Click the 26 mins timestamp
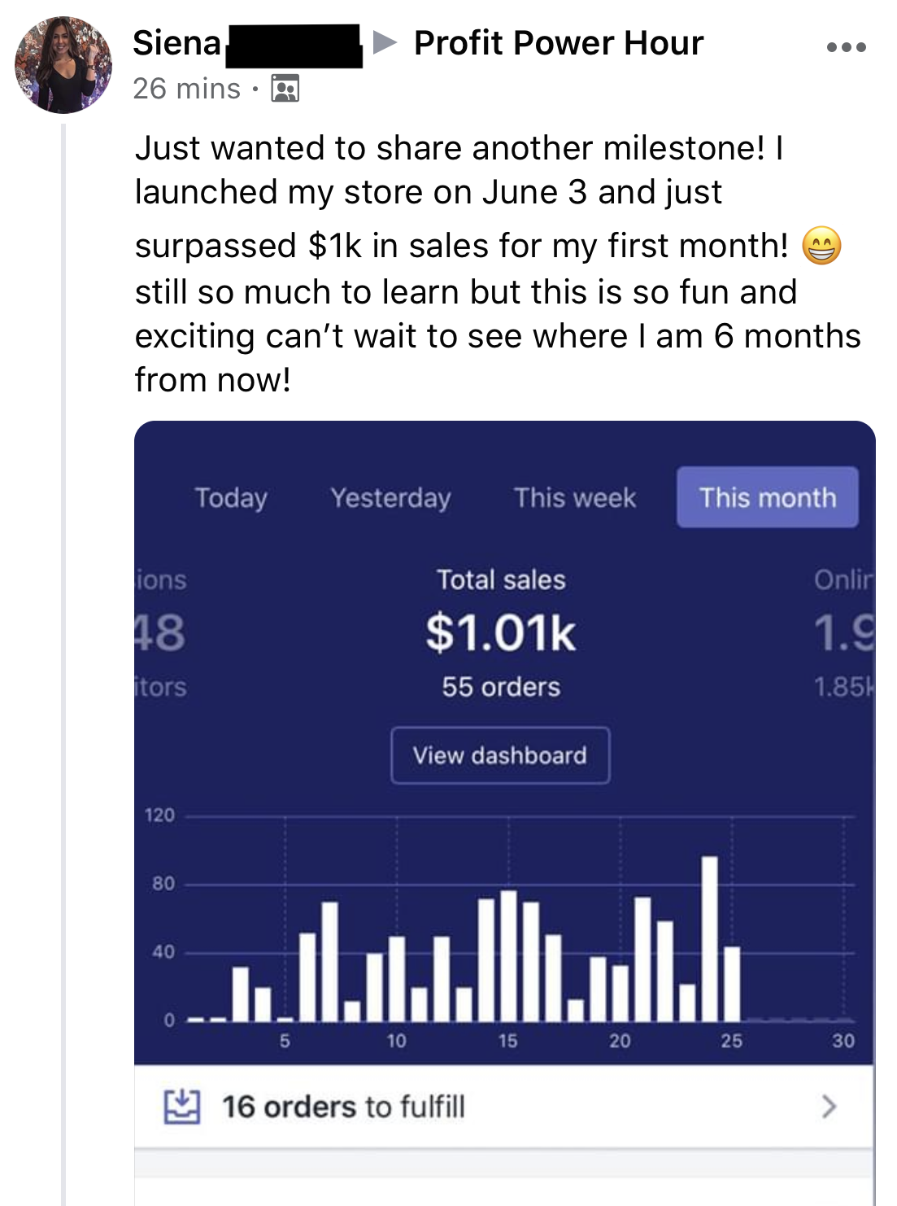 [187, 88]
